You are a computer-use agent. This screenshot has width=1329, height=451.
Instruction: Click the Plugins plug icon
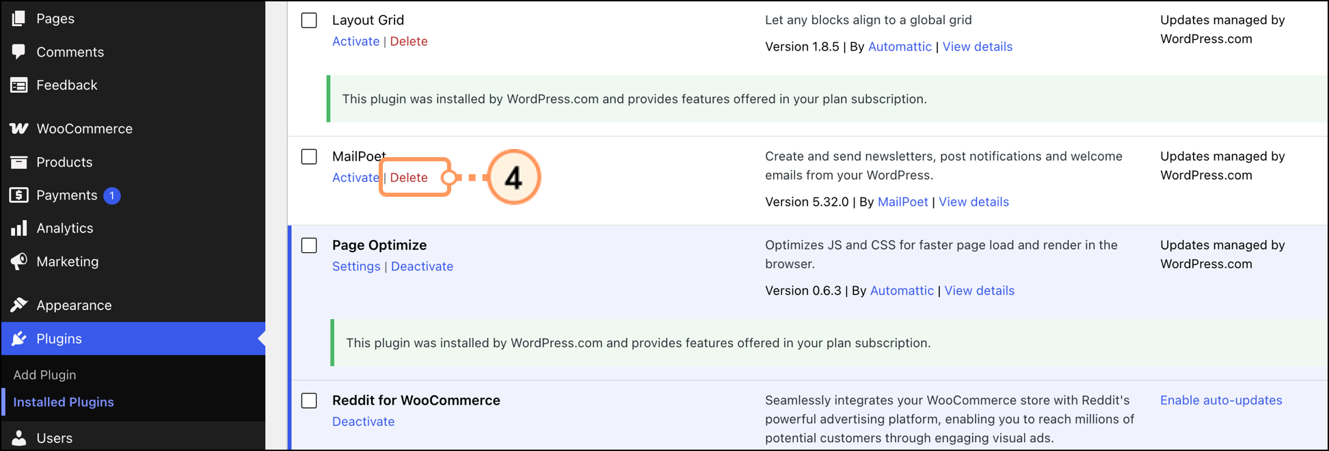pyautogui.click(x=18, y=339)
